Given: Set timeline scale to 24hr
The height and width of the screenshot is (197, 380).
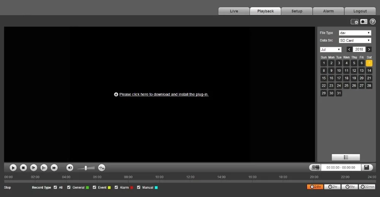Looking at the screenshot, I should (315, 187).
